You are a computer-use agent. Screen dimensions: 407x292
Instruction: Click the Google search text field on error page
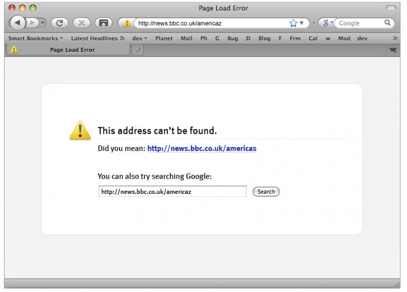click(172, 192)
